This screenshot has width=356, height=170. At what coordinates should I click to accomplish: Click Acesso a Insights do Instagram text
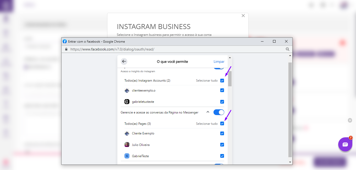point(138,71)
